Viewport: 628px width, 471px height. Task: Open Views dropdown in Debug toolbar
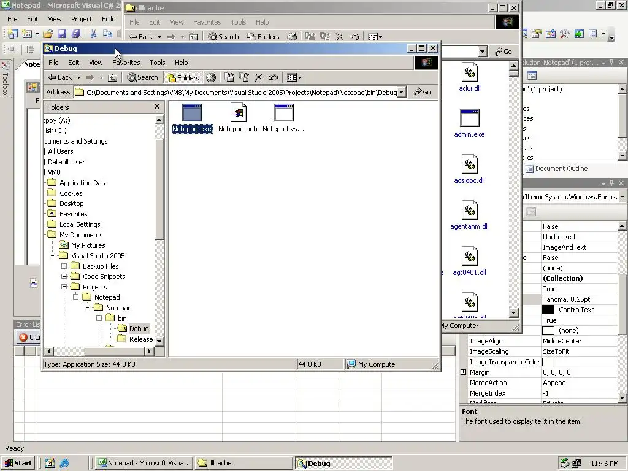294,77
